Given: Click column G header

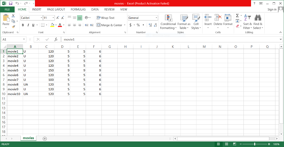Looking at the screenshot, I should coord(110,47).
